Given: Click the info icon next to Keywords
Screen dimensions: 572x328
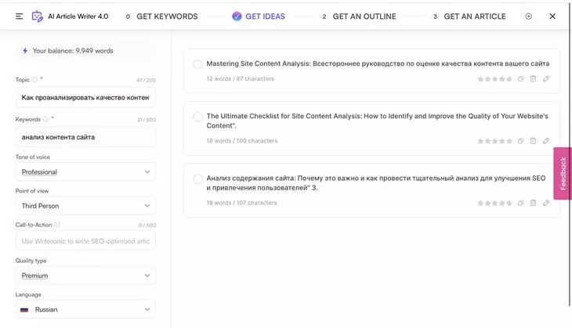Looking at the screenshot, I should [45, 119].
